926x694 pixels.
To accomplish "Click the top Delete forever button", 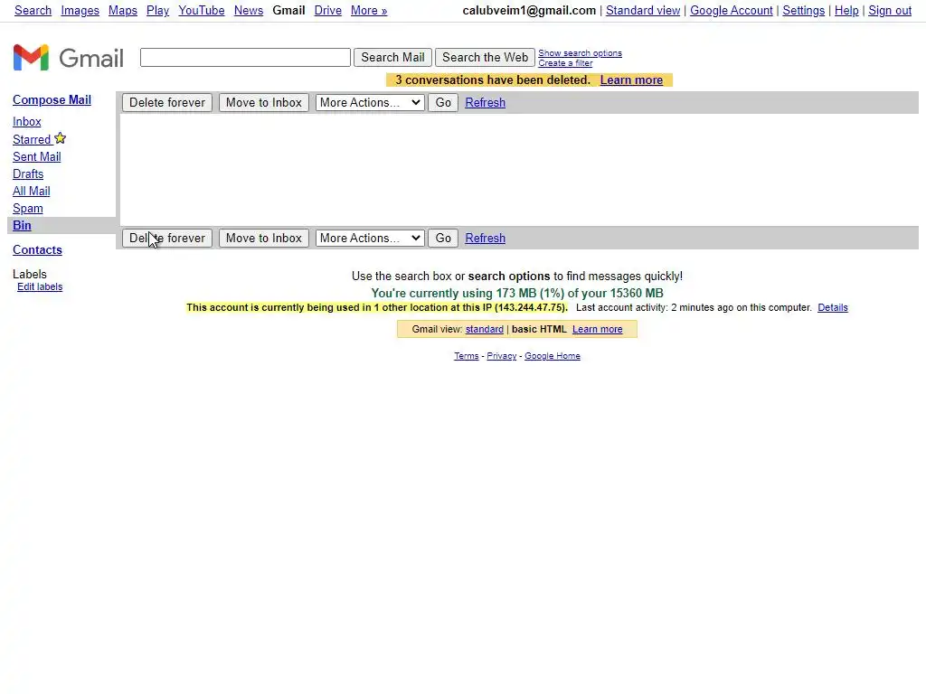I will [167, 103].
